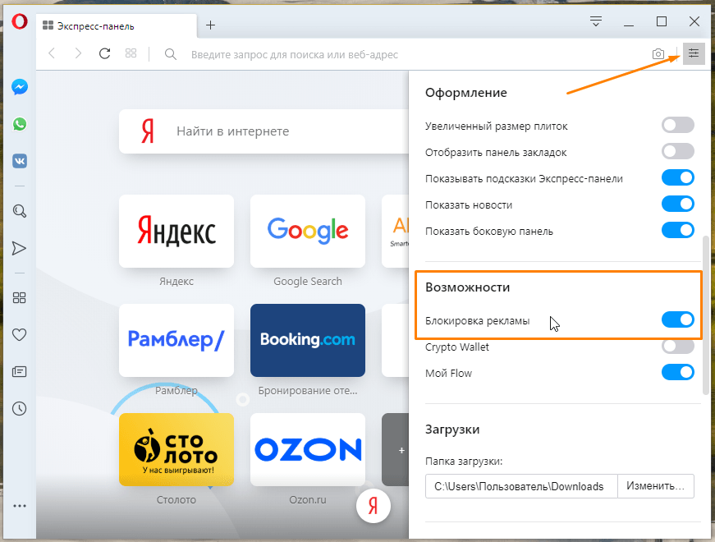Open a new tab with plus button
Screen dimensions: 715x542
click(x=210, y=25)
